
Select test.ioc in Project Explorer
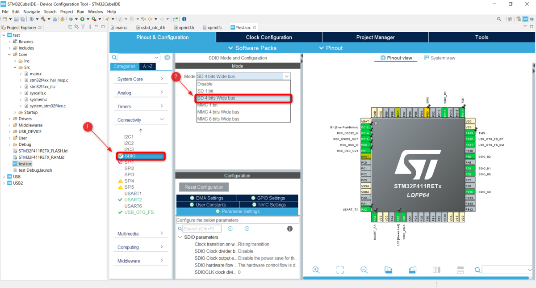point(25,164)
